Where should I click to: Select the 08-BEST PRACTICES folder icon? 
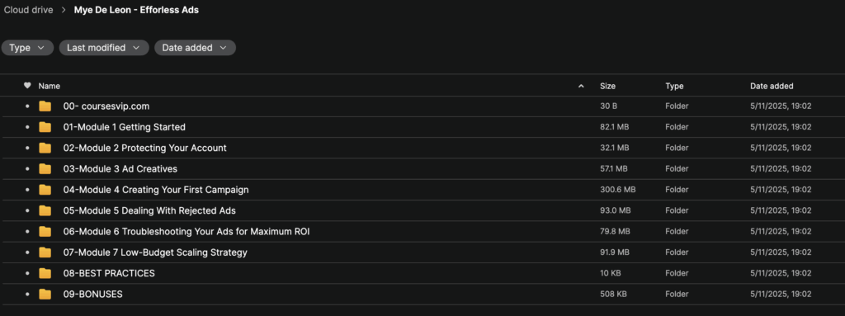click(x=45, y=273)
